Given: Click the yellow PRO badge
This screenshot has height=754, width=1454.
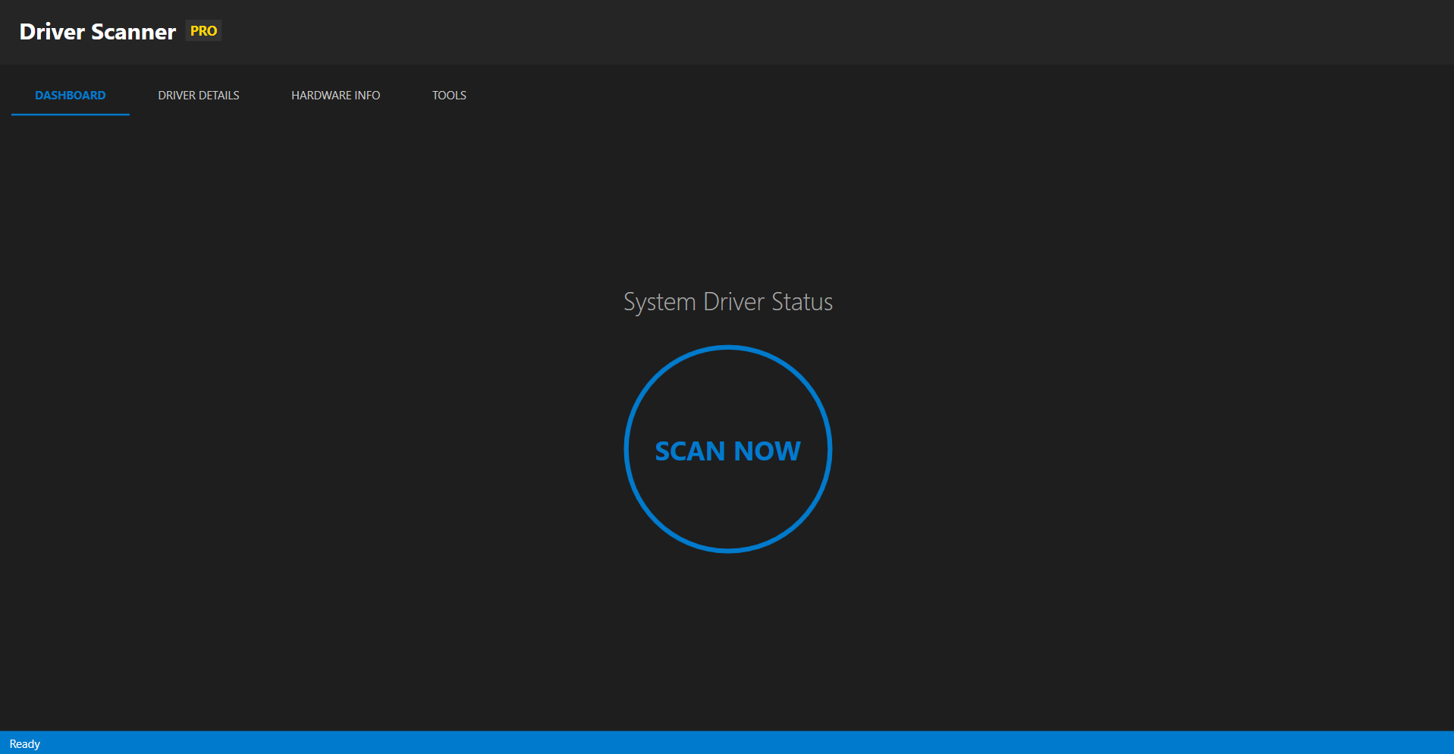Looking at the screenshot, I should [203, 31].
